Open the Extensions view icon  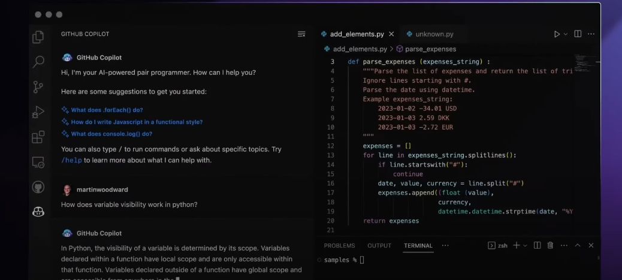38,137
